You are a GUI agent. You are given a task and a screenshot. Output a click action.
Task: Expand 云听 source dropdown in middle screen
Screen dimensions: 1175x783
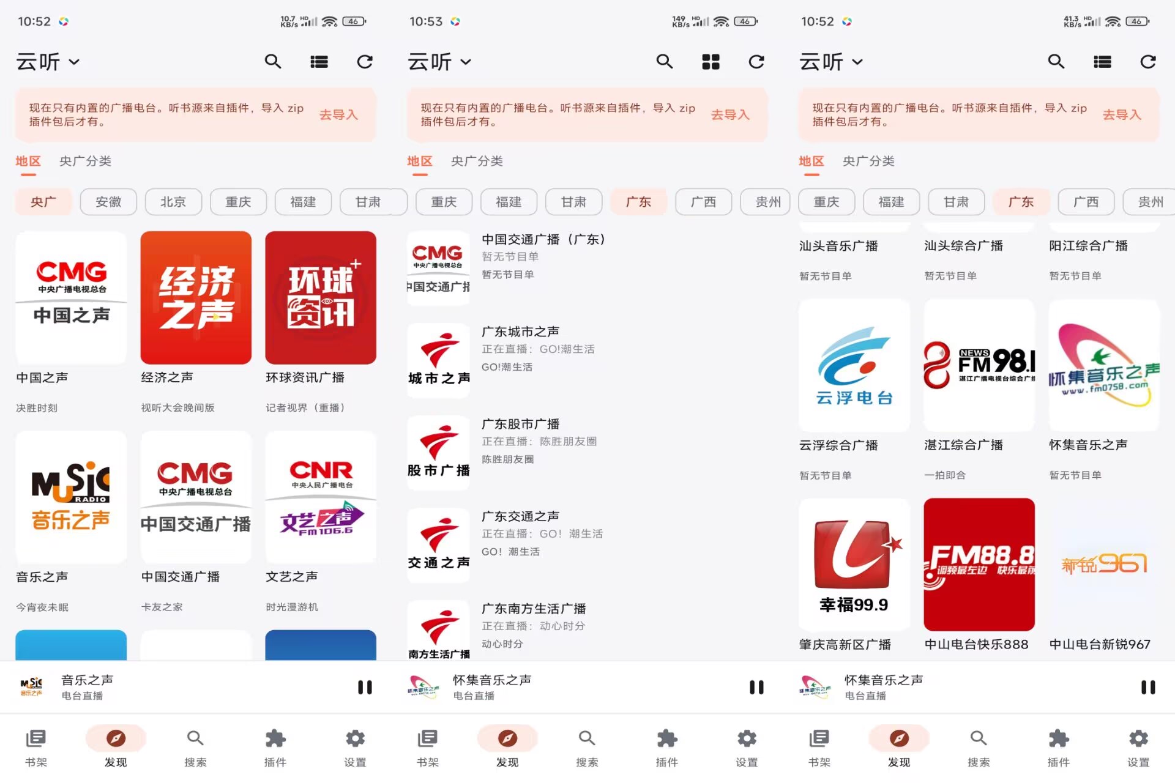(439, 62)
